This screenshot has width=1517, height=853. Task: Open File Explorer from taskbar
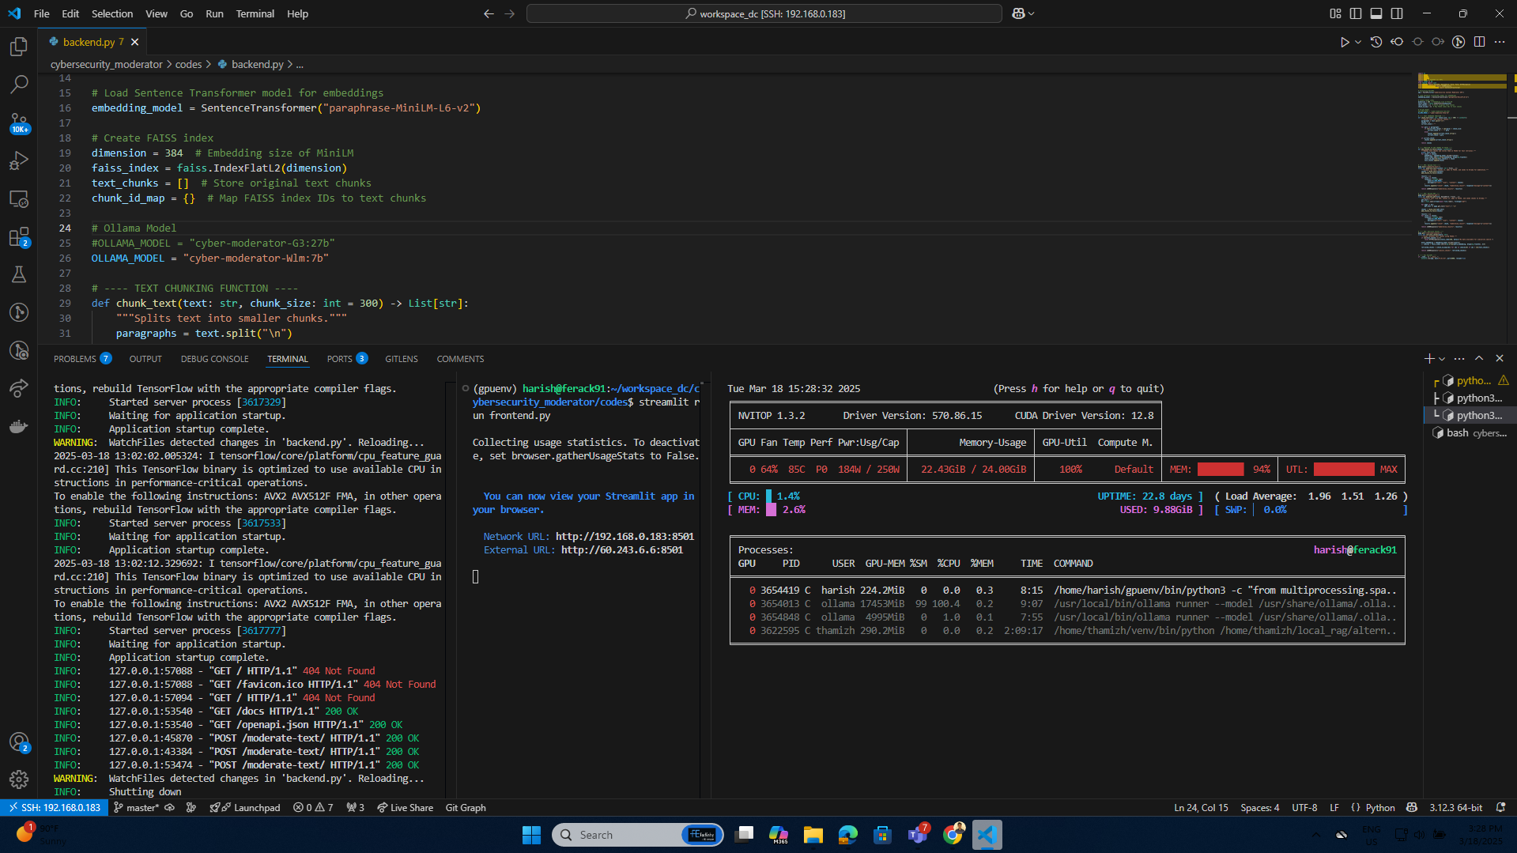point(813,835)
